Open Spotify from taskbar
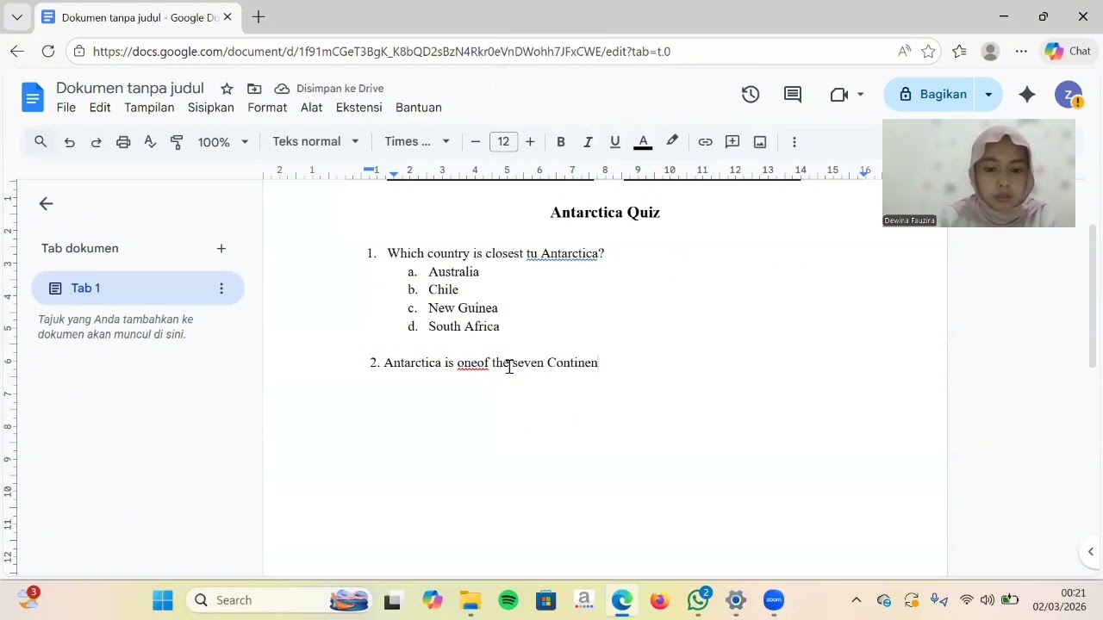Viewport: 1103px width, 620px height. [x=508, y=600]
